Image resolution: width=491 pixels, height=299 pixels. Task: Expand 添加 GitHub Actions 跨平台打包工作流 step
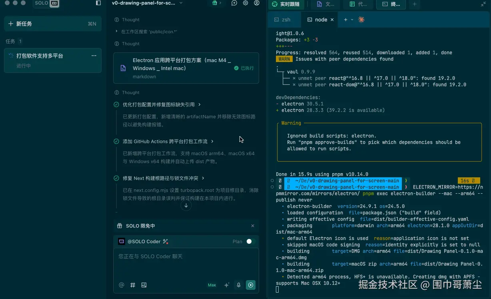coord(168,141)
